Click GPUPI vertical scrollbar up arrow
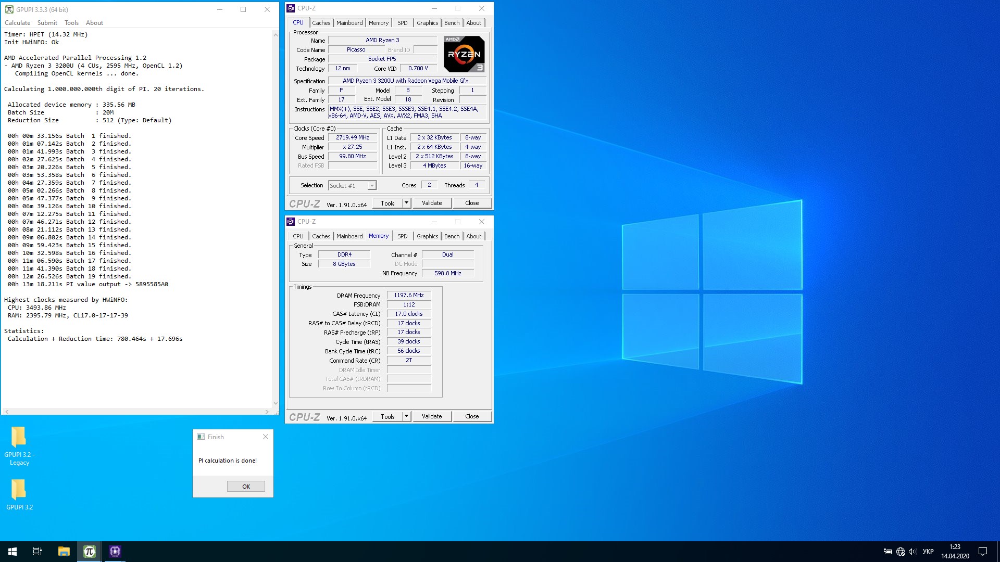This screenshot has width=1000, height=562. pos(276,34)
